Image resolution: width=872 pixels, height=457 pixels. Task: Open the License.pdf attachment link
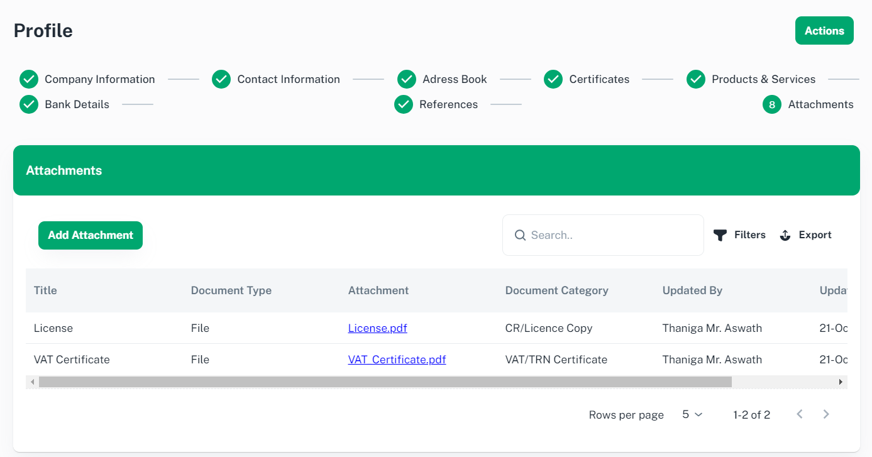tap(377, 328)
